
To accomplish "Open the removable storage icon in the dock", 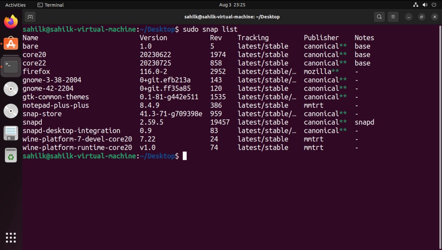I will (x=11, y=133).
